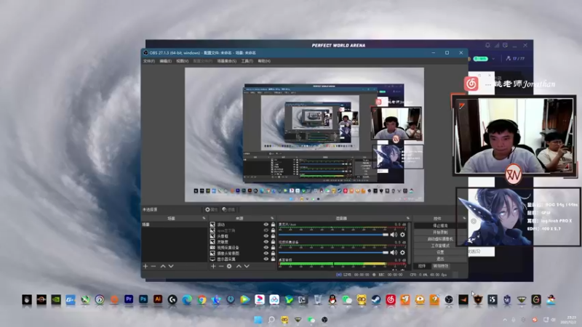Add a new scene with the plus icon
582x327 pixels.
[145, 266]
